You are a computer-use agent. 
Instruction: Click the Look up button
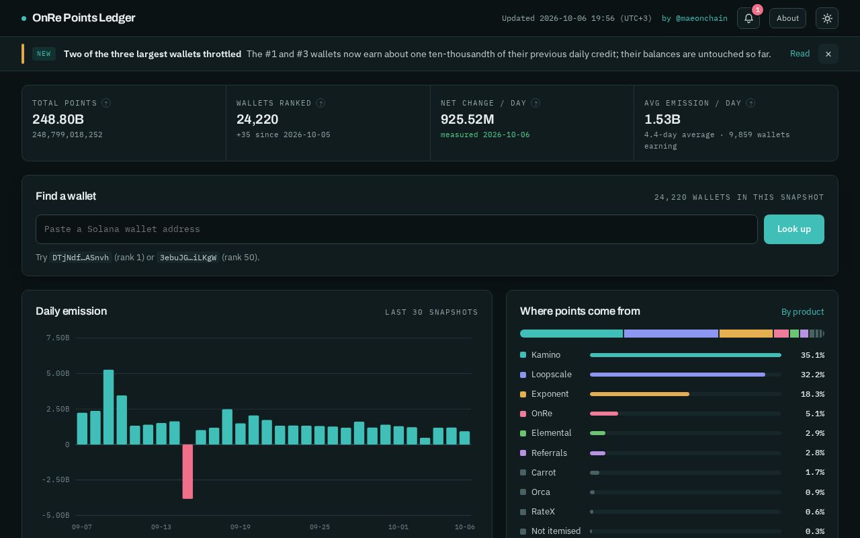coord(794,229)
